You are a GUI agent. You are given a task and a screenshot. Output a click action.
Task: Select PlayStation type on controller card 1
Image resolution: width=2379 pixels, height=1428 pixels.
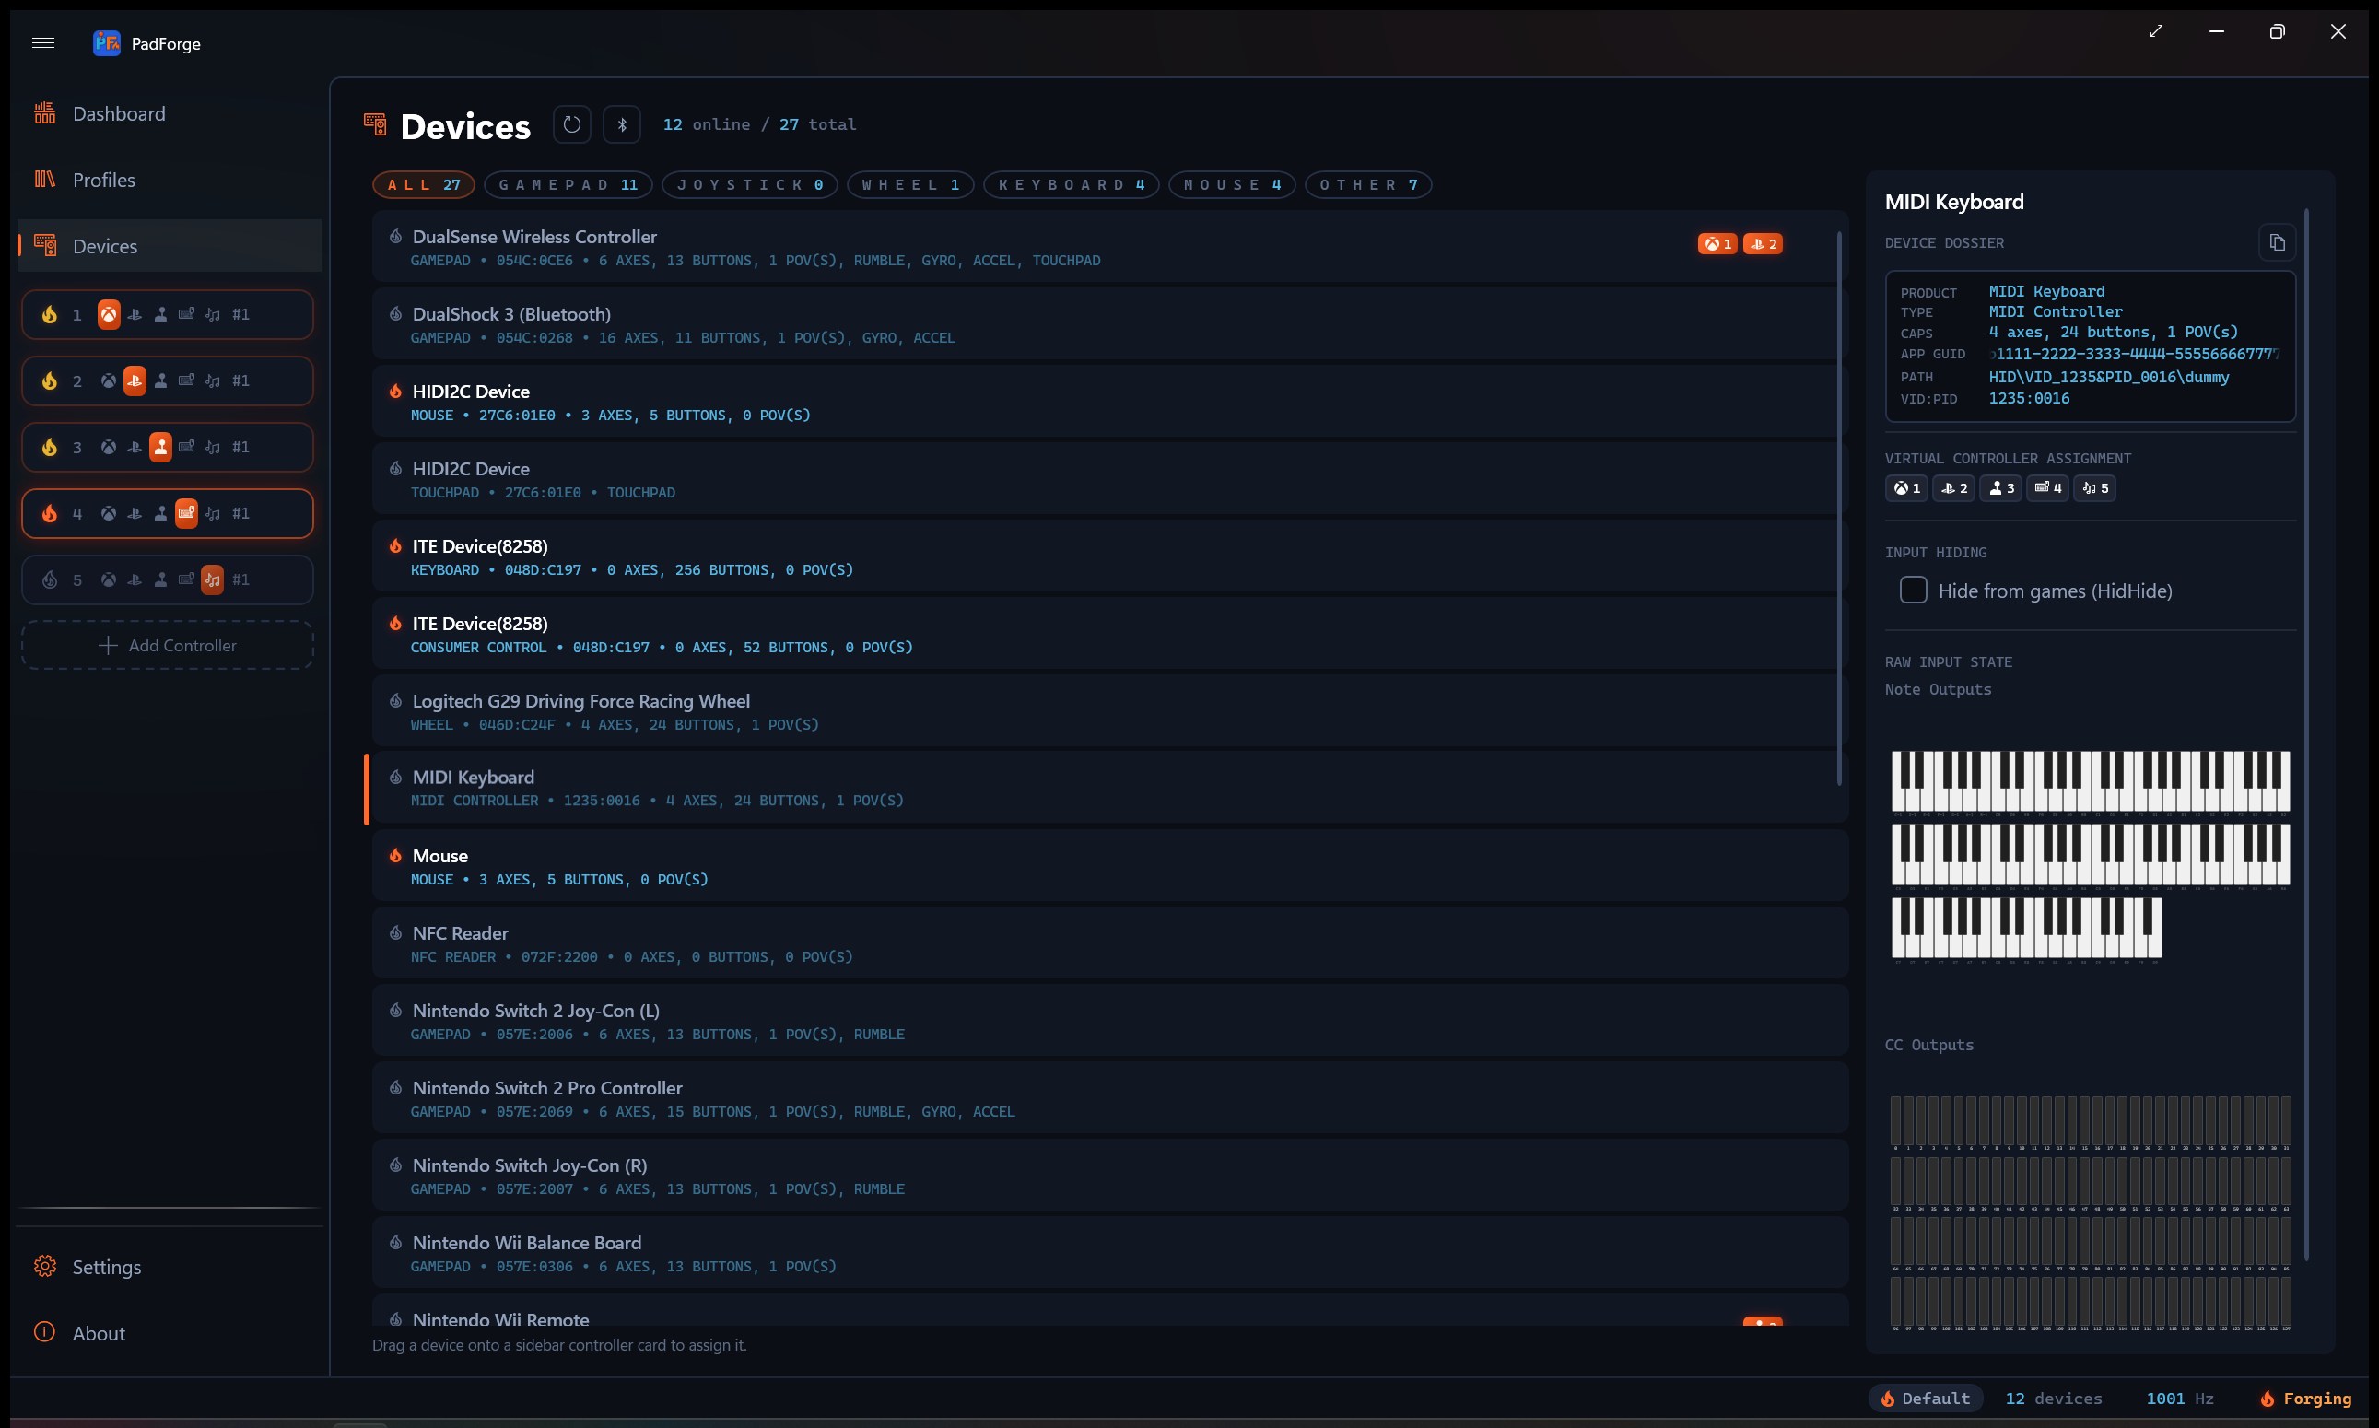tap(135, 315)
